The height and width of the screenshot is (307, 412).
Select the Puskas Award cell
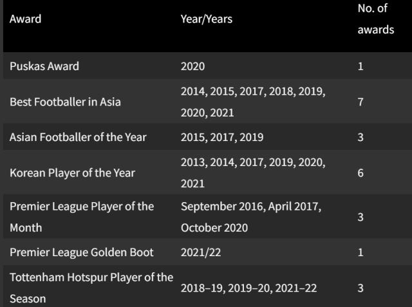point(43,66)
